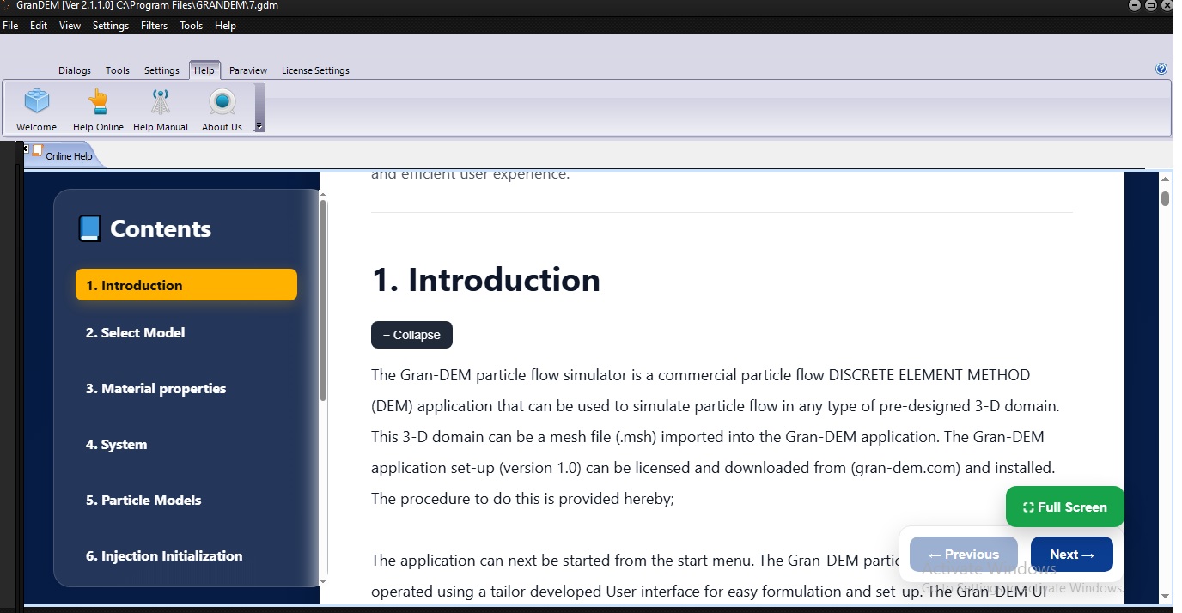Image resolution: width=1182 pixels, height=613 pixels.
Task: Click the Next navigation button
Action: click(1072, 555)
